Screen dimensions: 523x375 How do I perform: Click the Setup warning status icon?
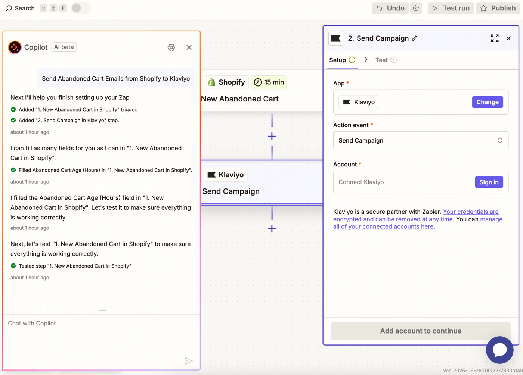point(352,60)
